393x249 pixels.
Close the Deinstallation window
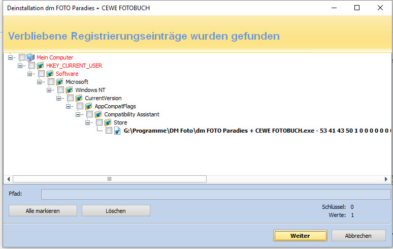tap(380, 8)
